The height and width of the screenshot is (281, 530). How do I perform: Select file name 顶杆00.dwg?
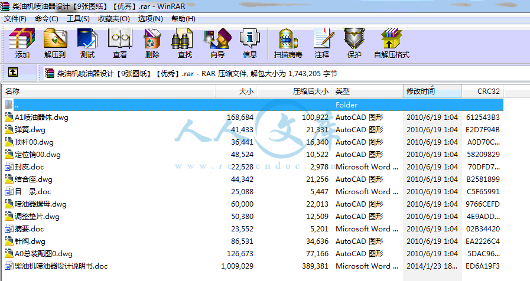(x=34, y=142)
